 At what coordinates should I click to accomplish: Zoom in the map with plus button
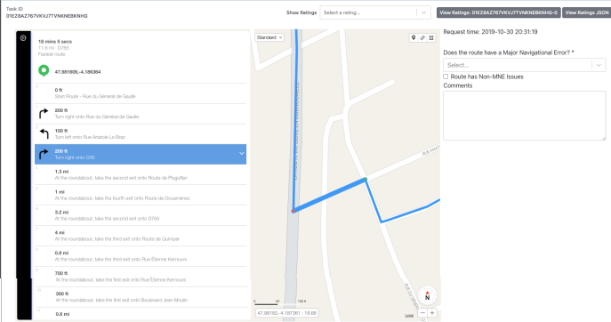[432, 312]
